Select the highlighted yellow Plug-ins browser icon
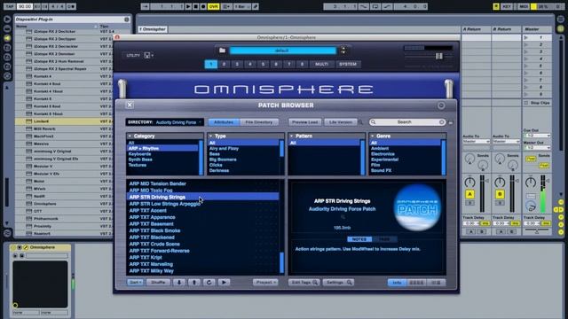This screenshot has width=568, height=319. 7,38
